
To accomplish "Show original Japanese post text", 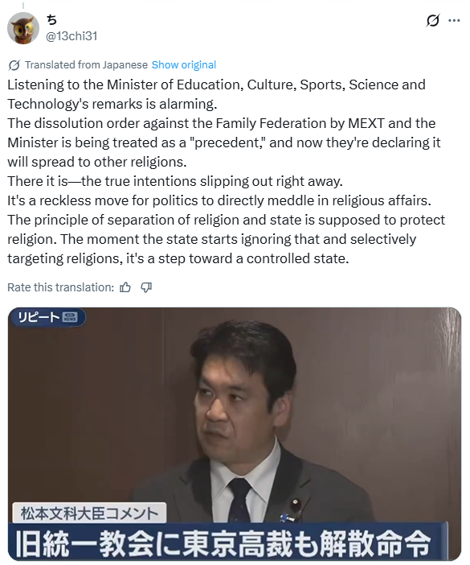I will point(184,65).
